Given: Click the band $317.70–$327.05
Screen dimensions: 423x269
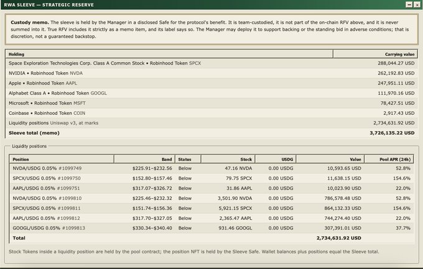Looking at the screenshot, I should click(x=152, y=218).
